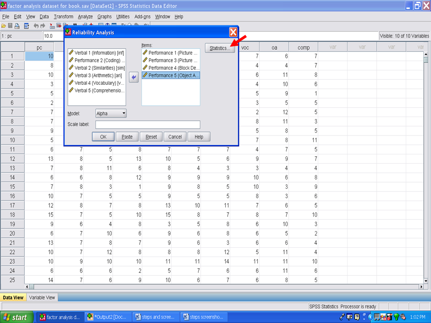The width and height of the screenshot is (431, 323).
Task: Select Performance 4 (Block De...) in Items list
Action: coord(171,68)
